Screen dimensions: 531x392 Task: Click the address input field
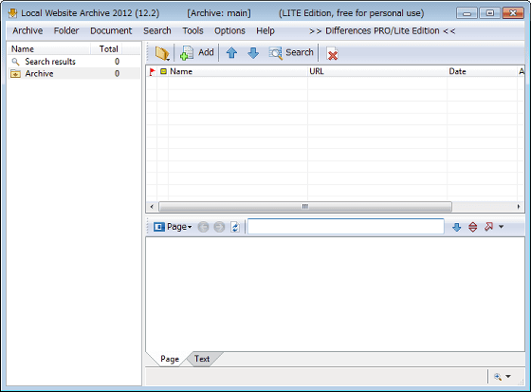point(346,227)
